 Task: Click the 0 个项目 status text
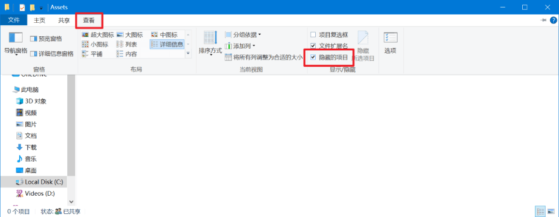point(19,211)
